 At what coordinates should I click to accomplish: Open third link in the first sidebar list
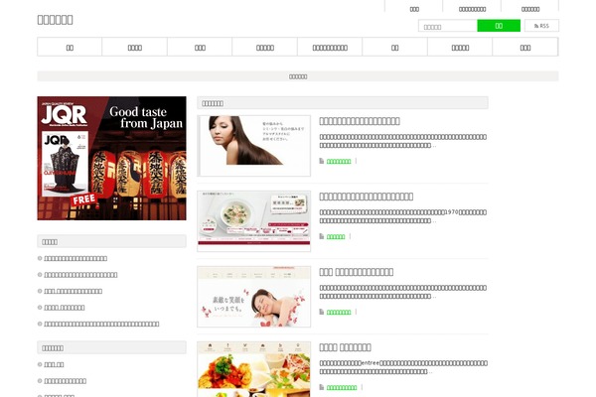click(73, 292)
